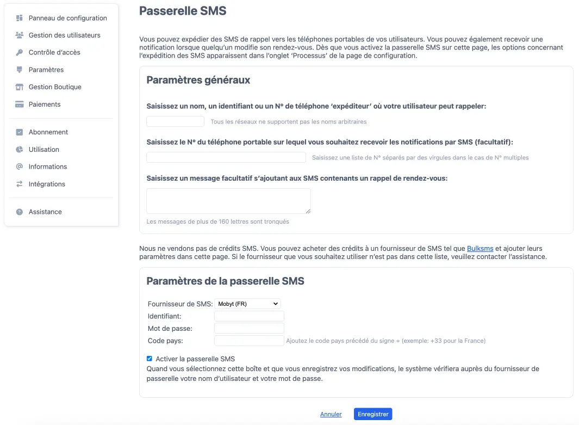Uncheck Activer la passerelle SMS checkbox
Viewport: 579px width, 425px height.
(150, 359)
